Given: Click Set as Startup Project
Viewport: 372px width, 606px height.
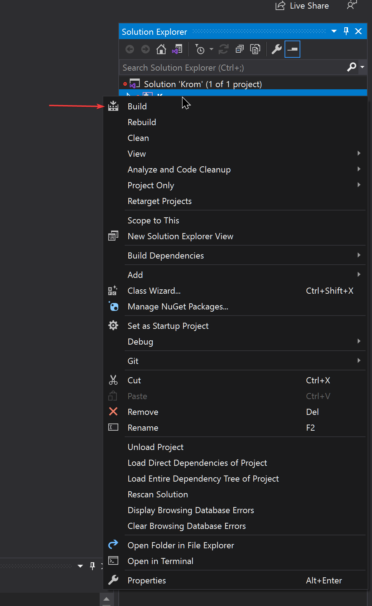Looking at the screenshot, I should tap(168, 326).
